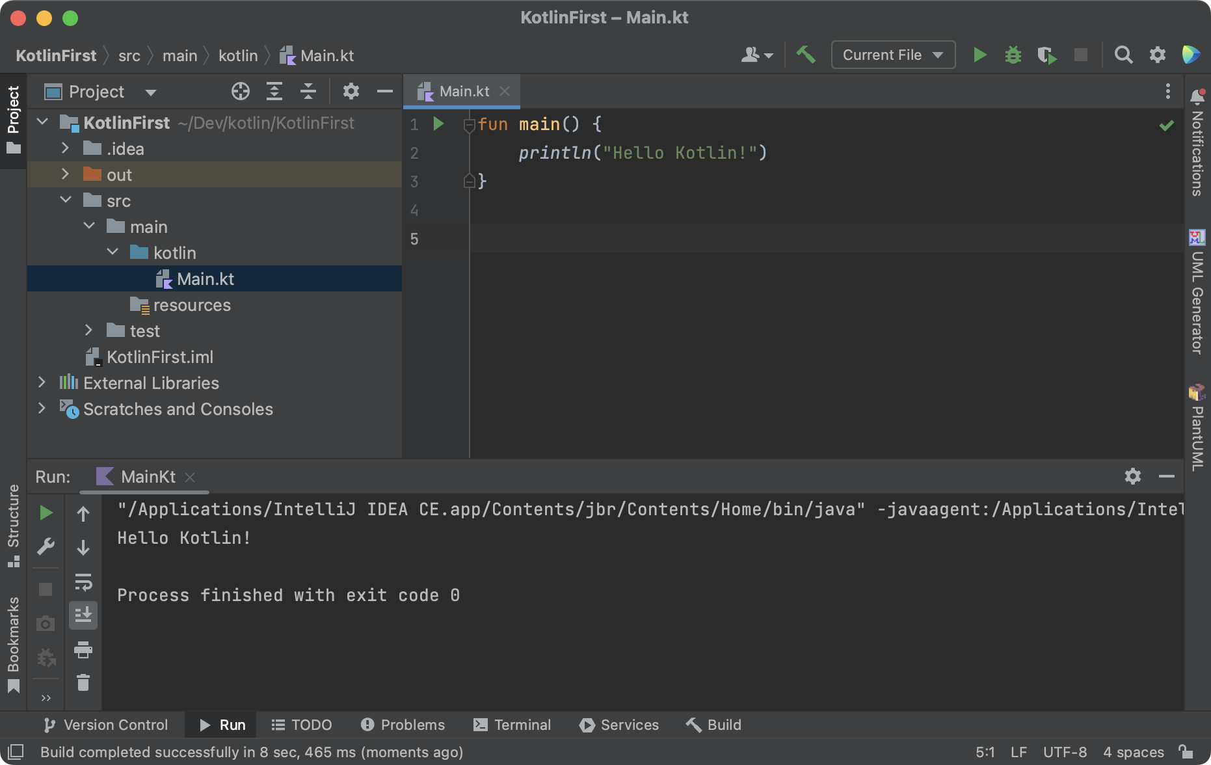Click the up arrow in Run console
The image size is (1211, 765).
[83, 514]
